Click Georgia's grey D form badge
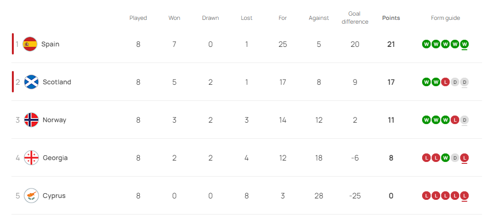The height and width of the screenshot is (215, 492). click(455, 158)
